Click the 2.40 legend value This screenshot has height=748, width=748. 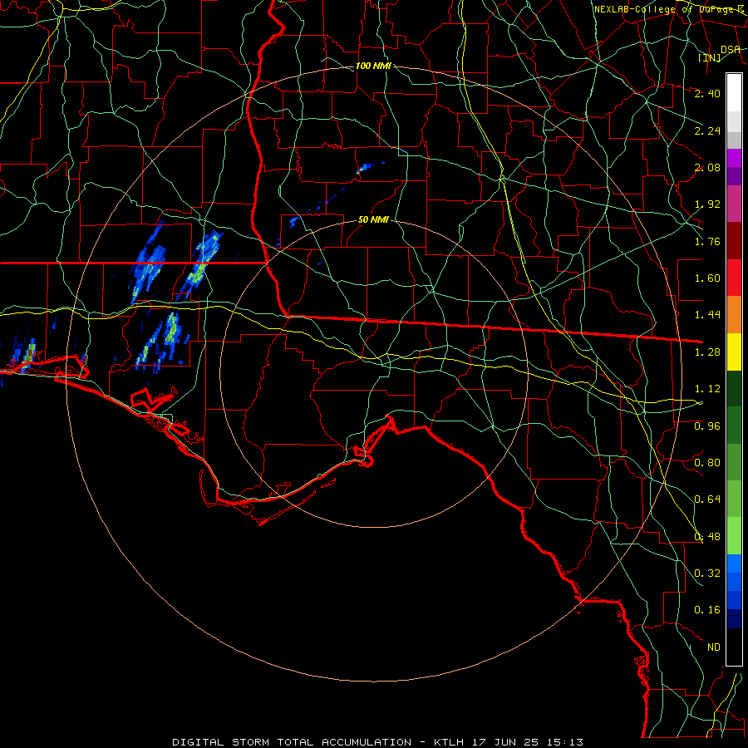707,93
